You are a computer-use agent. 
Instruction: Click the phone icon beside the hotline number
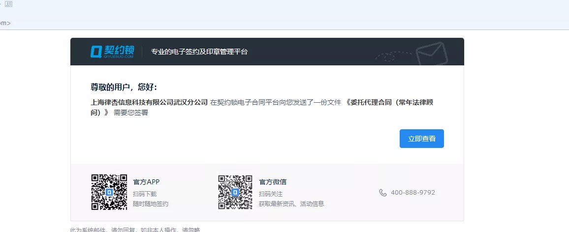pos(383,193)
